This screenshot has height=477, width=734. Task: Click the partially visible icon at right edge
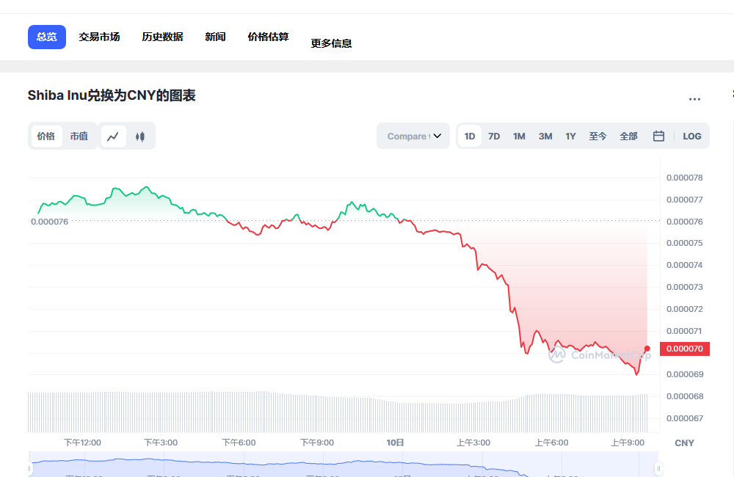pyautogui.click(x=730, y=95)
